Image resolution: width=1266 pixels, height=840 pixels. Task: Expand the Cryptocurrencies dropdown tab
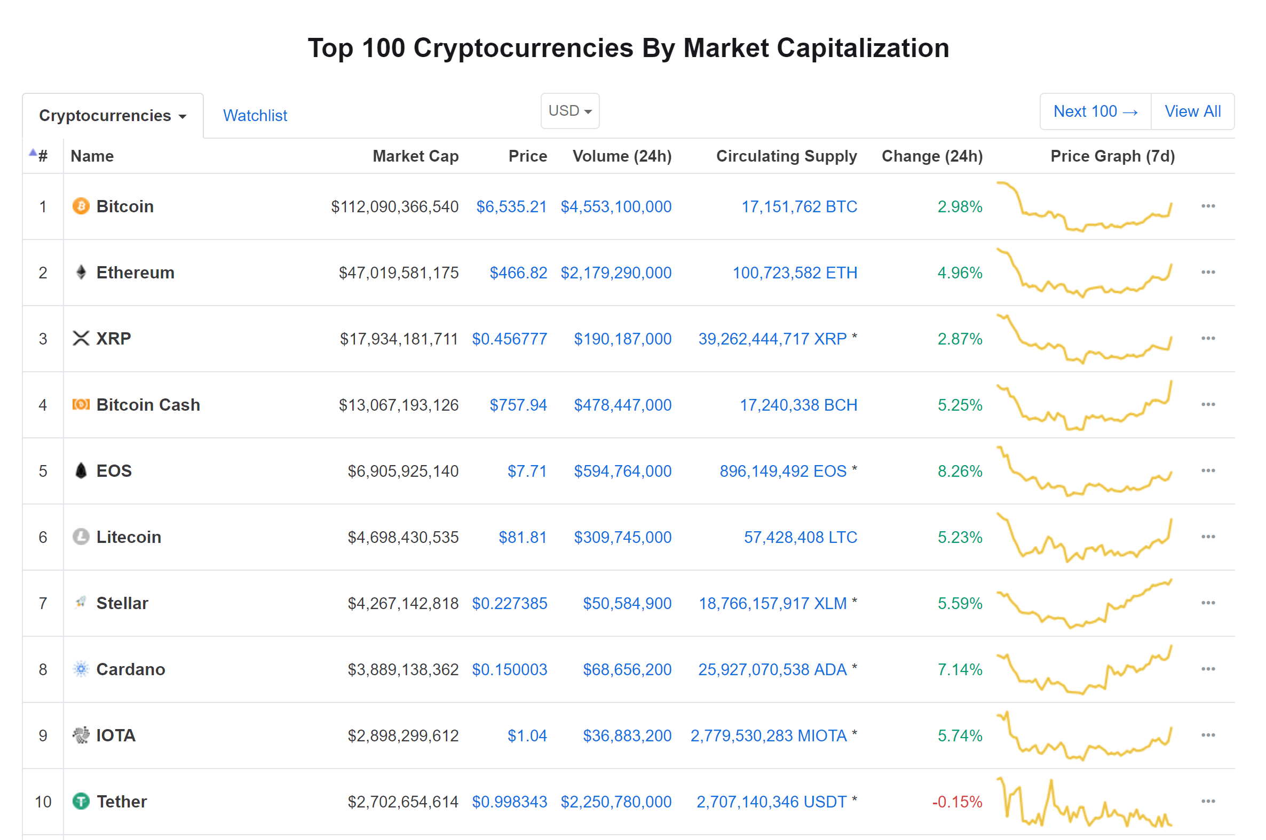[113, 116]
